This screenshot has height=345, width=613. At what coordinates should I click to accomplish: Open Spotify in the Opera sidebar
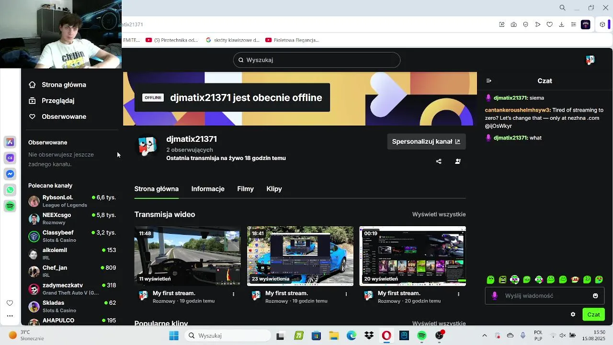point(10,206)
